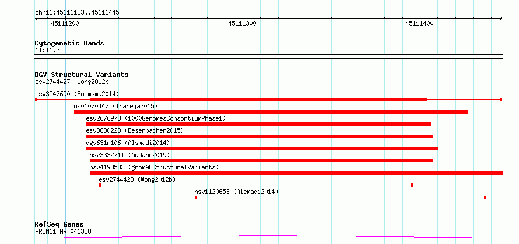
Task: Select the Cytogenetic Bands track title
Action: (x=69, y=43)
